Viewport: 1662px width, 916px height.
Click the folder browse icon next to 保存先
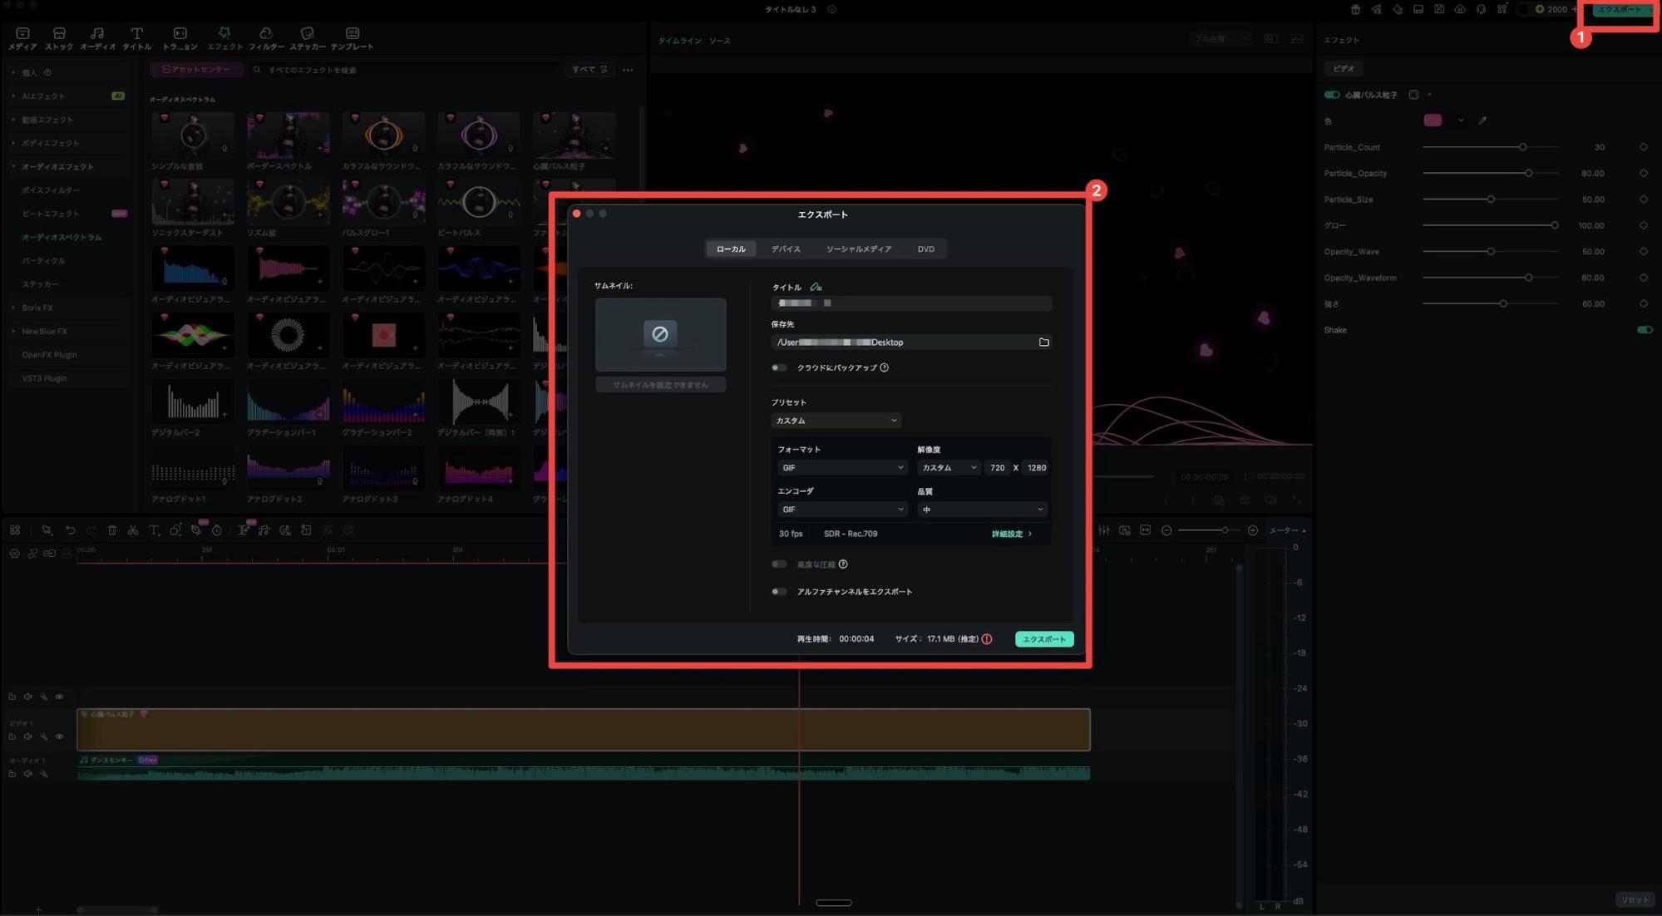[x=1044, y=342]
